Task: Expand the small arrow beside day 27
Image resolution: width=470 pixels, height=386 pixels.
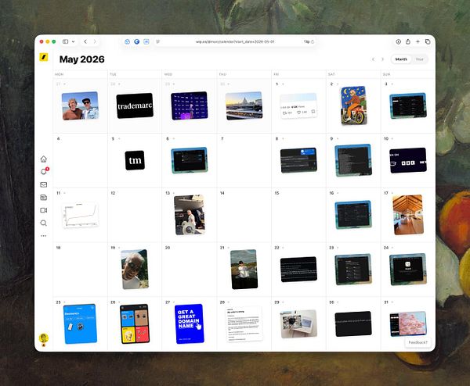Action: point(174,302)
